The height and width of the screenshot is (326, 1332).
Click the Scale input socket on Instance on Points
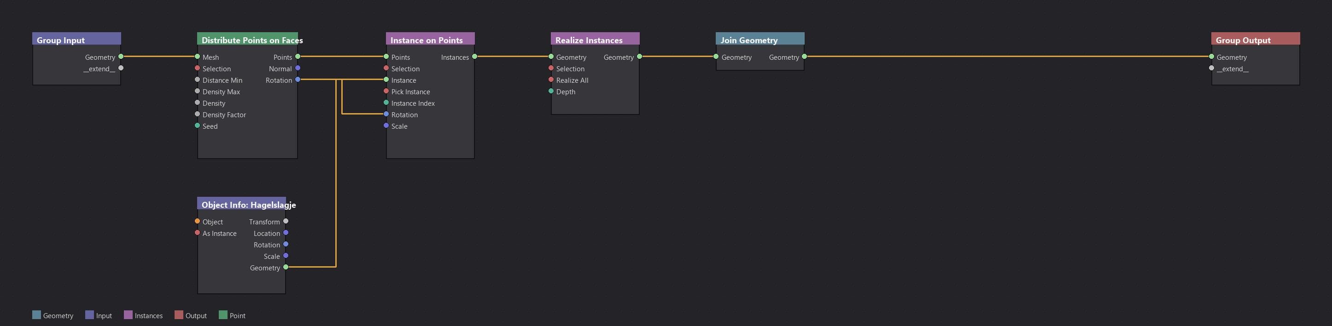coord(386,126)
